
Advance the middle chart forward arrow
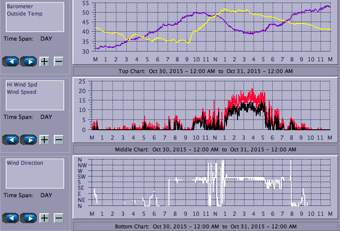29,140
